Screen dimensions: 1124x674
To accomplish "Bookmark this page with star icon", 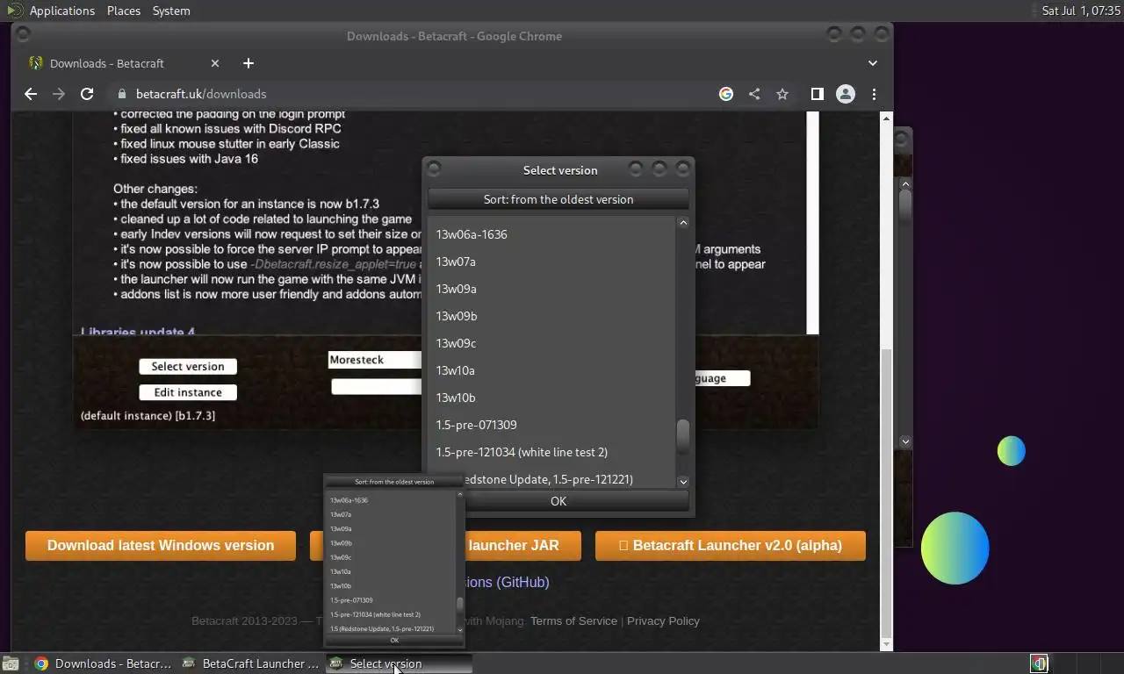I will pyautogui.click(x=782, y=94).
